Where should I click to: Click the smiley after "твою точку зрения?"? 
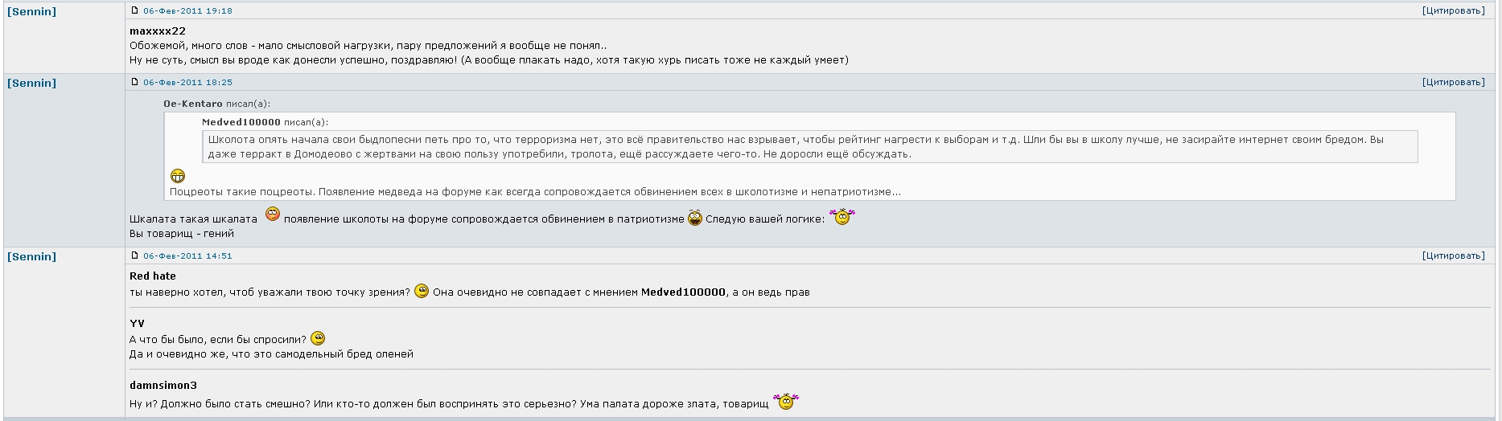click(x=422, y=291)
